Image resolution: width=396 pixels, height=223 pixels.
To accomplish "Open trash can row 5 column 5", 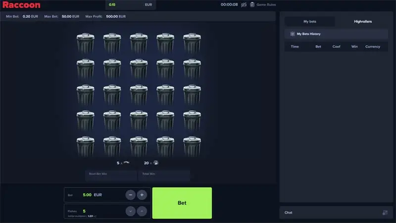I will (192, 146).
